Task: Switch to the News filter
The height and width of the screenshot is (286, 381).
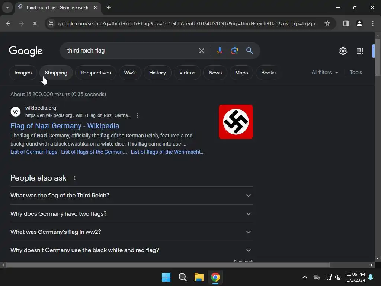Action: (215, 73)
